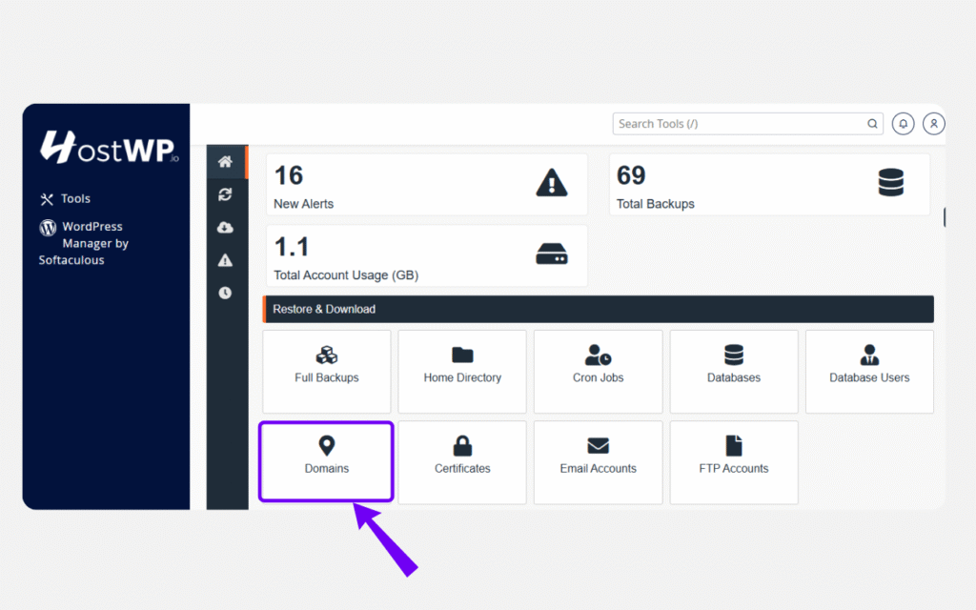Open the notifications bell icon

(903, 123)
